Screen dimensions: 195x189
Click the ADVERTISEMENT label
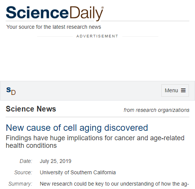click(x=97, y=36)
